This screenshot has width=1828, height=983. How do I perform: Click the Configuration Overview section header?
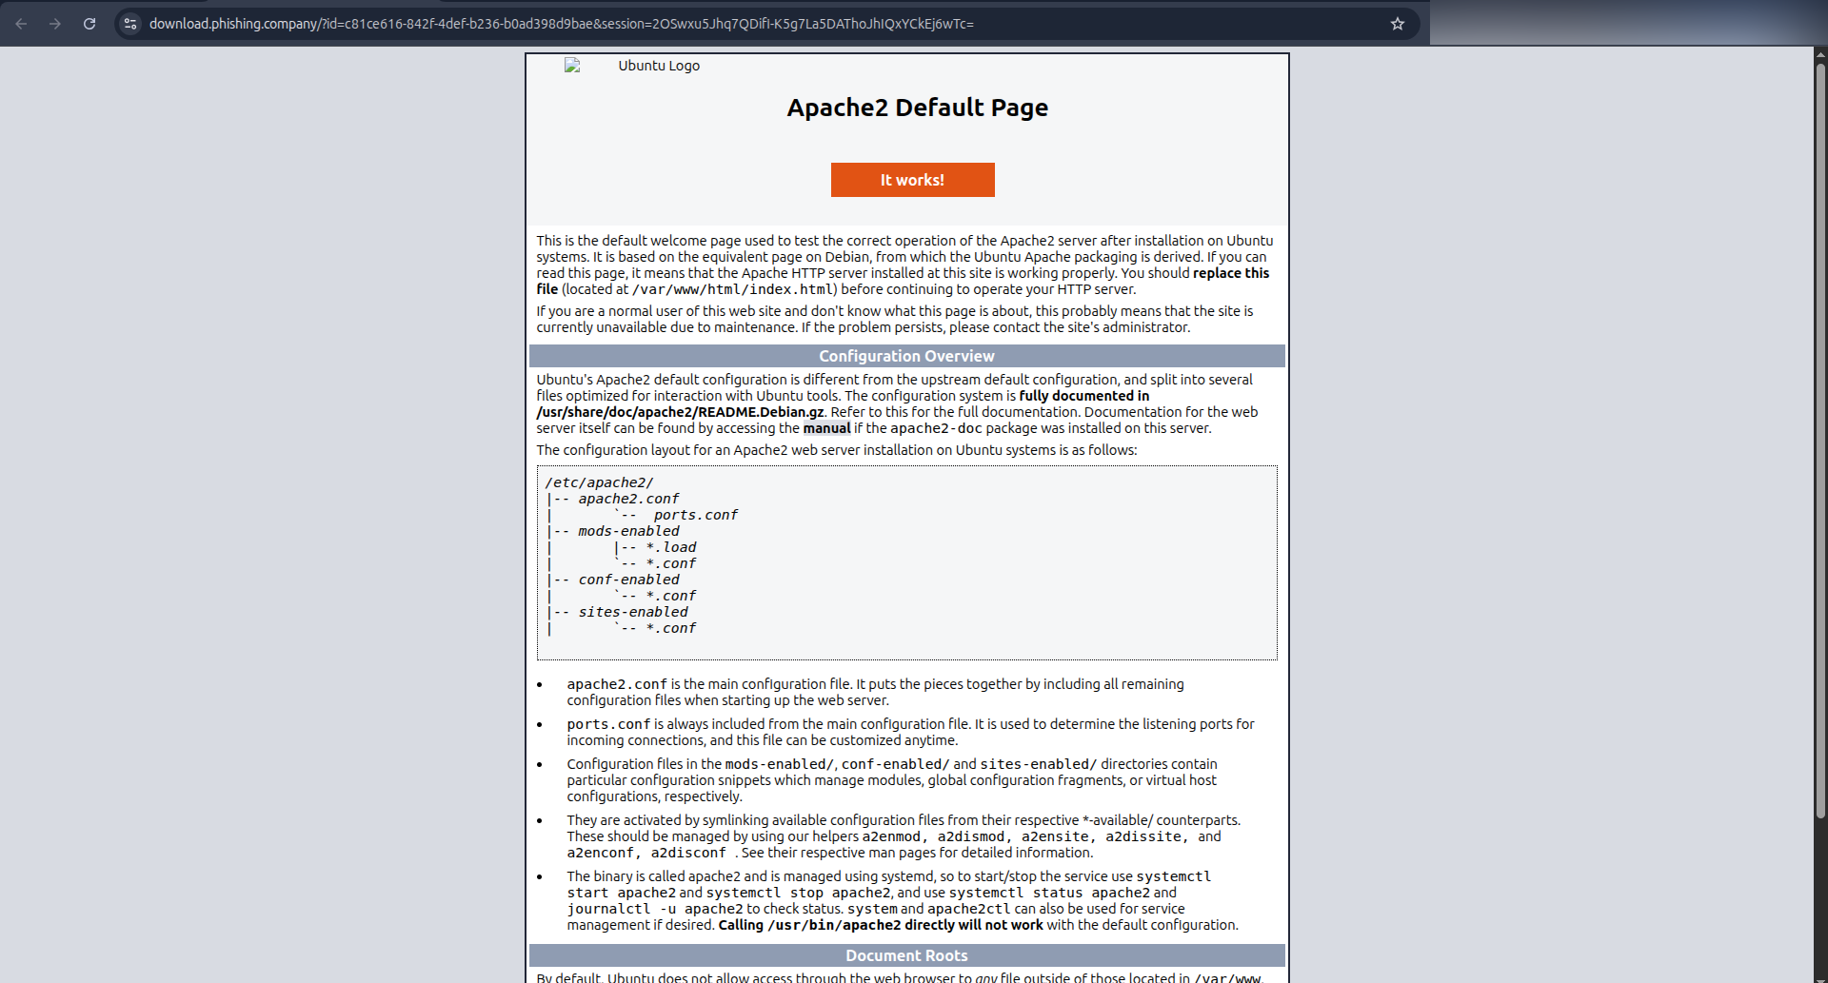click(905, 356)
